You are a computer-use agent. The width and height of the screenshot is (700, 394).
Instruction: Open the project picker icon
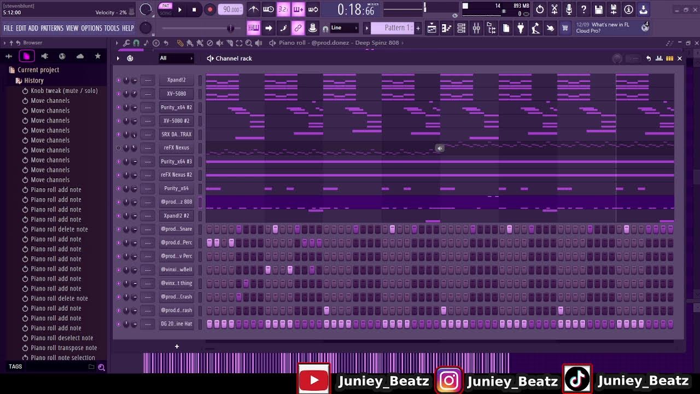(506, 28)
